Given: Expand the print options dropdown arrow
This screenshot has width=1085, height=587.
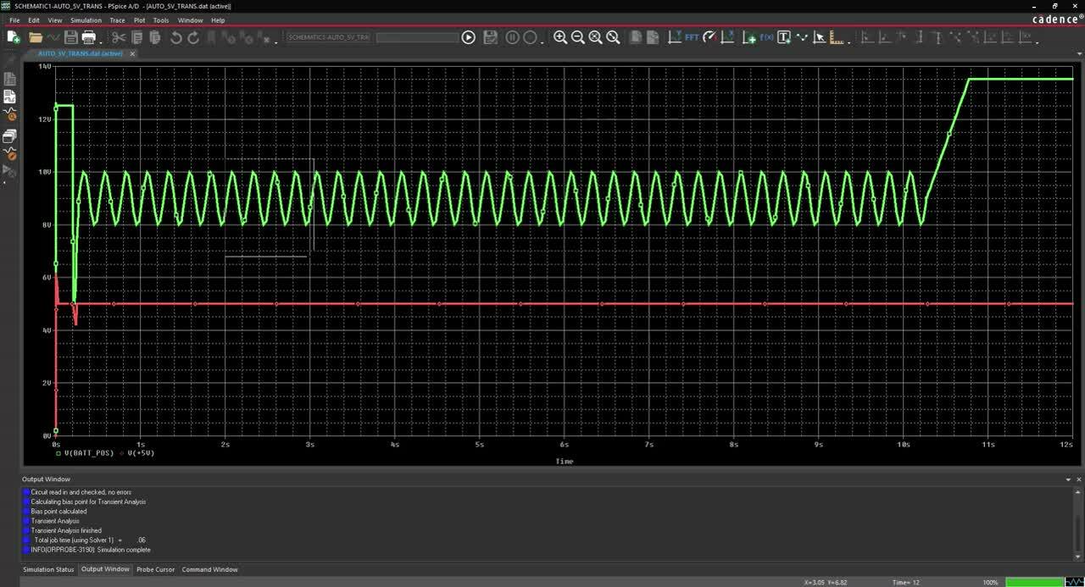Looking at the screenshot, I should pyautogui.click(x=102, y=42).
